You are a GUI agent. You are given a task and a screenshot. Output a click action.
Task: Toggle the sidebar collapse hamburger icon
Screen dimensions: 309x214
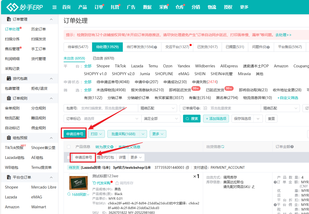click(54, 7)
